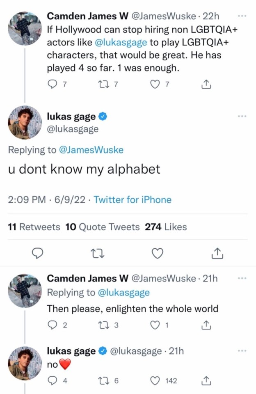256x394 pixels.
Task: Share Camden's first tweet
Action: point(206,85)
